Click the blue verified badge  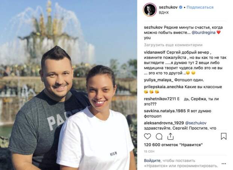(180, 7)
